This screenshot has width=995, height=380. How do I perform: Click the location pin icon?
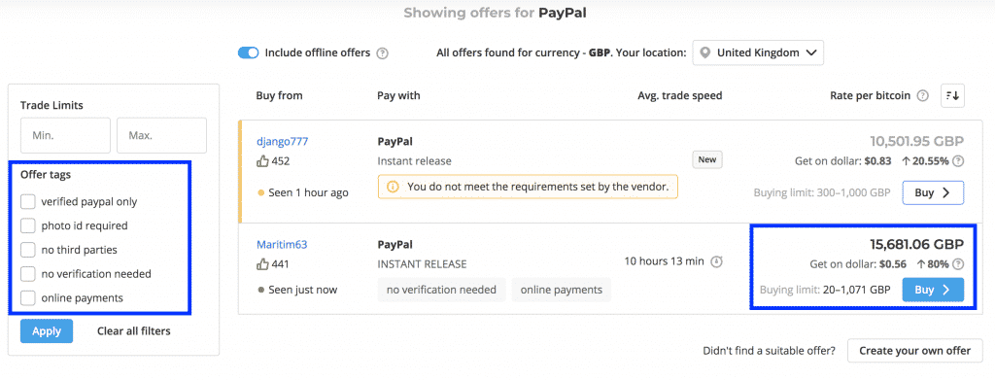click(704, 53)
